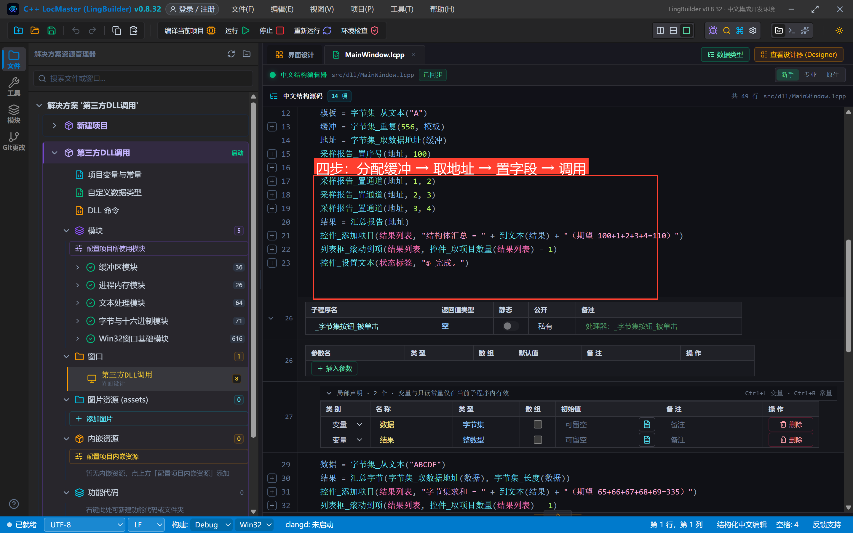Click the copy icon in toolbar
This screenshot has width=853, height=533.
[x=117, y=31]
